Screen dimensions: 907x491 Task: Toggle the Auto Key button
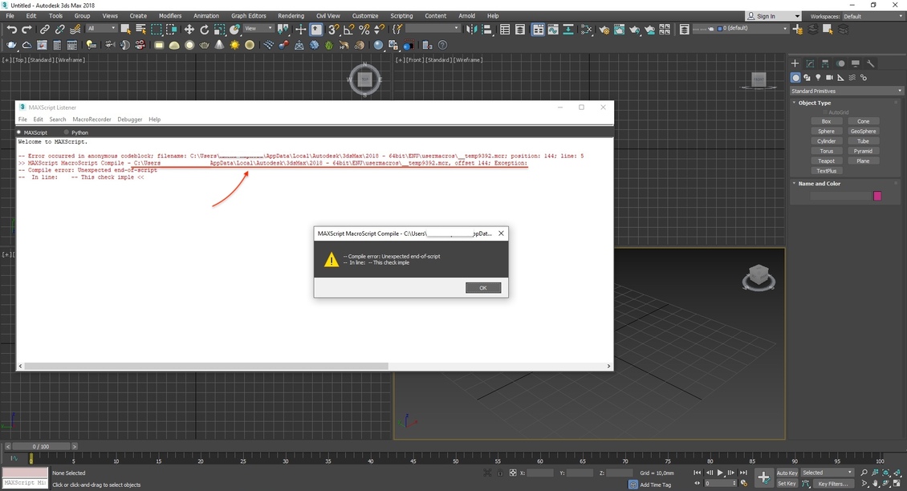click(787, 473)
